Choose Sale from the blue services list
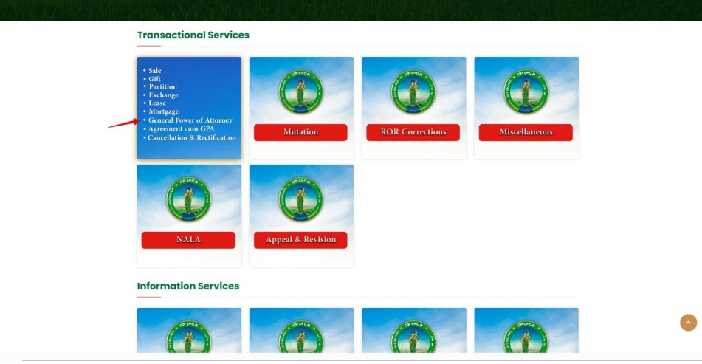Image resolution: width=702 pixels, height=364 pixels. tap(155, 71)
